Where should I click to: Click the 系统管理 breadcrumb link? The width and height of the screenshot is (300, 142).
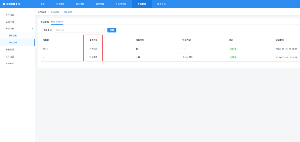pos(42,12)
